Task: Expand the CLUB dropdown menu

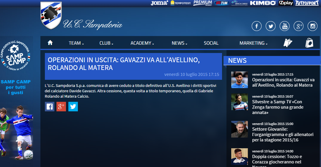Action: click(x=106, y=43)
